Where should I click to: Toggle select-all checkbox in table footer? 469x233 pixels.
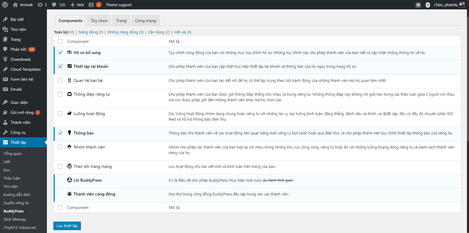(60, 207)
